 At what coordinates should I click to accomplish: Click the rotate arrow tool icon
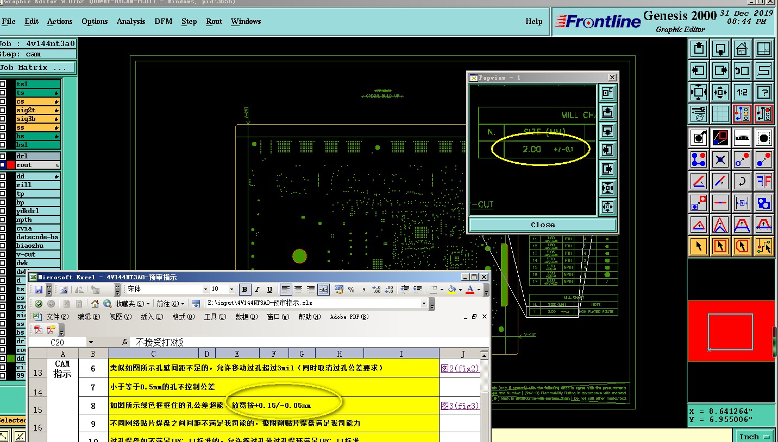click(x=742, y=181)
